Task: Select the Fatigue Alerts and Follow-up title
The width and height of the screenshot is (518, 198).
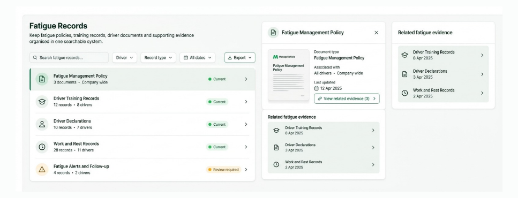Action: (81, 166)
